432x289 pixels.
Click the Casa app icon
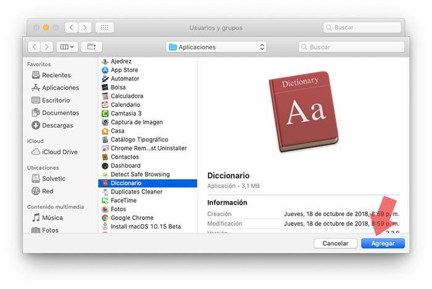pyautogui.click(x=105, y=131)
